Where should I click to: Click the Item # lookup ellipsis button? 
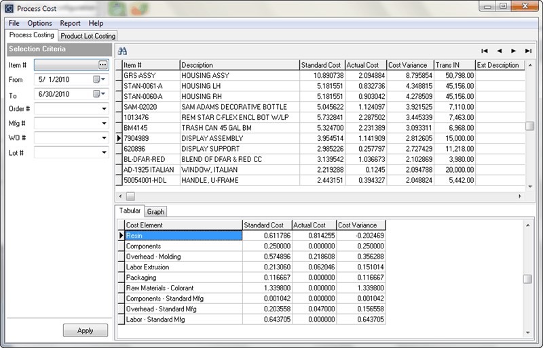pos(103,65)
